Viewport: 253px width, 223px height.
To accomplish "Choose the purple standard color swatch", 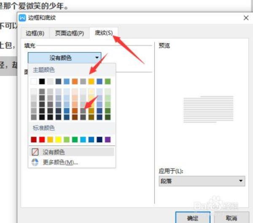I will pyautogui.click(x=108, y=139).
